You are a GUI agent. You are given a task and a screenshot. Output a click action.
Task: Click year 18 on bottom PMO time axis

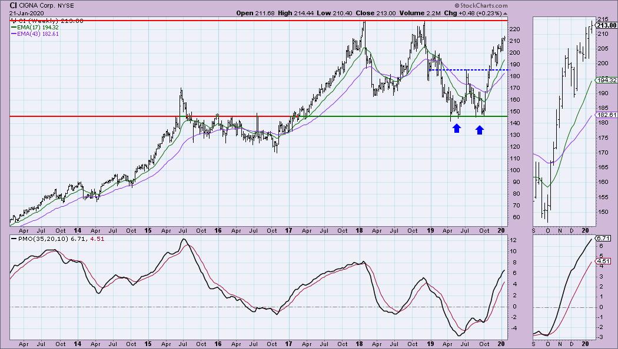click(x=359, y=344)
